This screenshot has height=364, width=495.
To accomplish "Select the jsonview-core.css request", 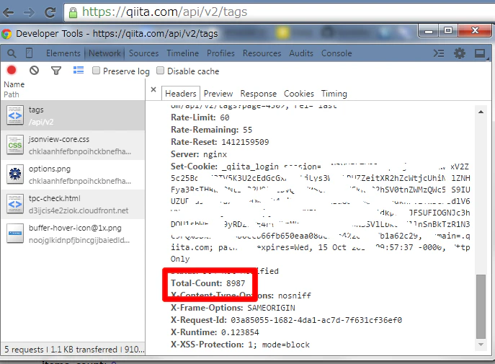I will (x=73, y=145).
